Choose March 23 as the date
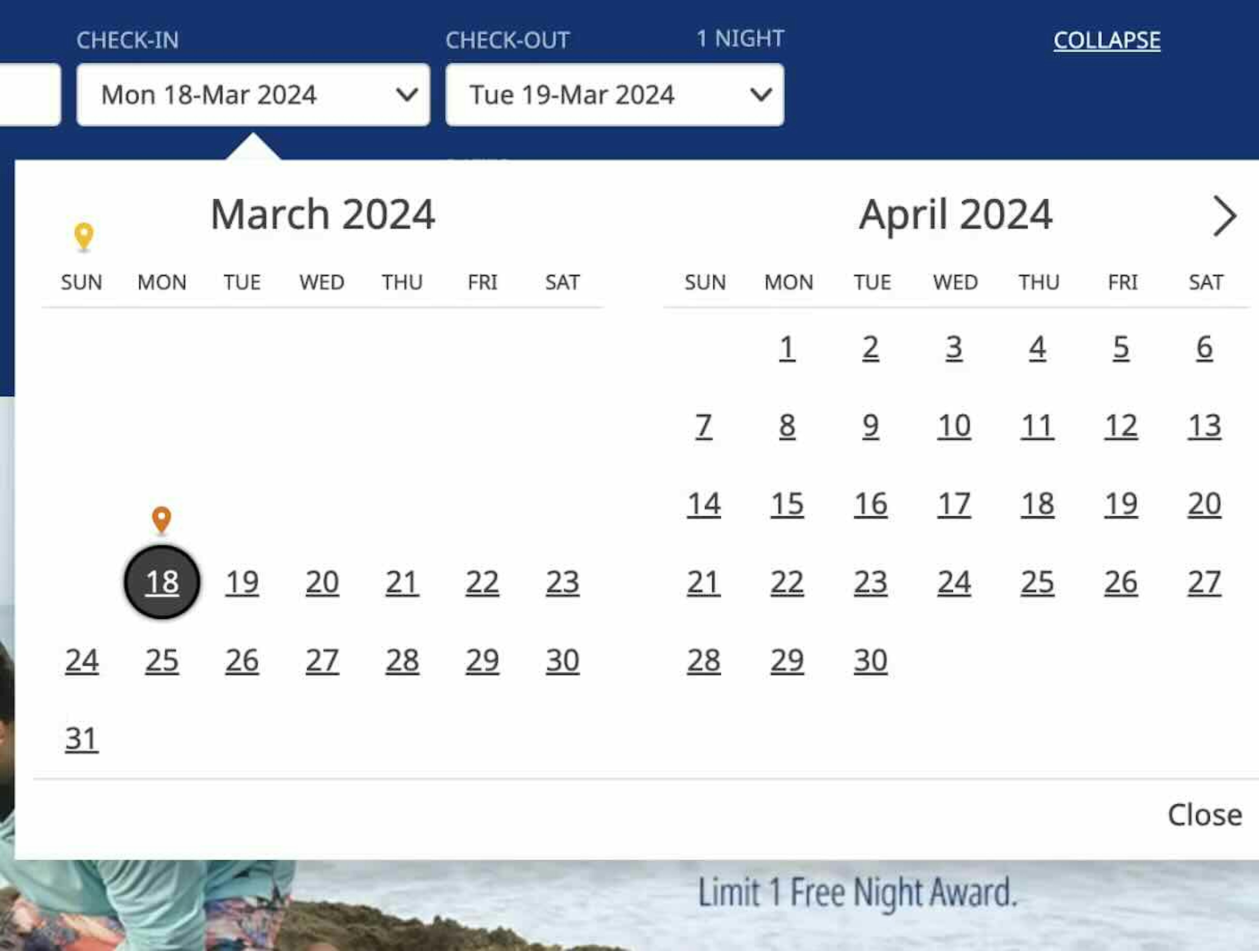1259x951 pixels. click(x=562, y=582)
